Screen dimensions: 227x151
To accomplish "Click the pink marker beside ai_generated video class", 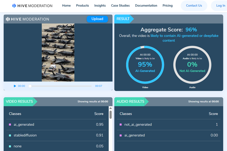I will click(10, 124).
